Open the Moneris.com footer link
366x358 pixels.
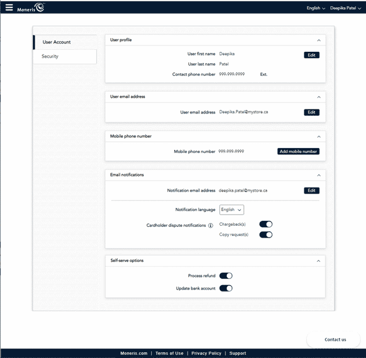pos(134,353)
